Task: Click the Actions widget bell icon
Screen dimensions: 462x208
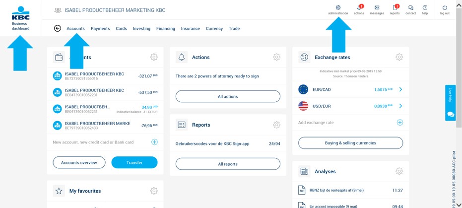Action: [x=182, y=57]
